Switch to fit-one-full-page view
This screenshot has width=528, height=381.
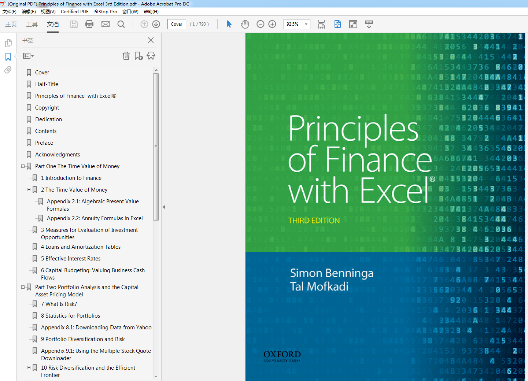point(337,24)
